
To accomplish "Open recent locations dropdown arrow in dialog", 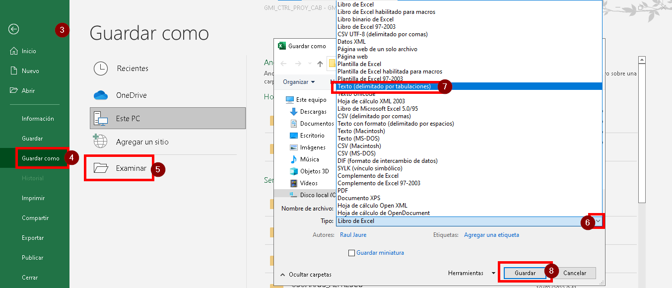I will click(x=310, y=64).
